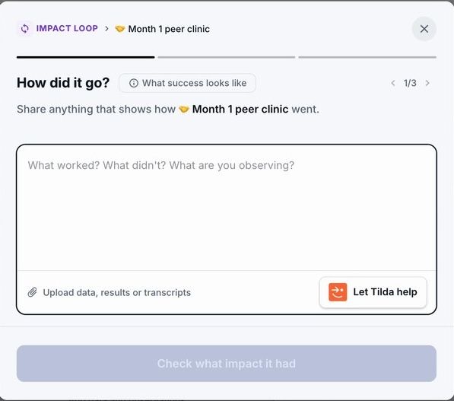Screen dimensions: 454x401
Task: Click the 1/3 page indicator
Action: (x=410, y=83)
